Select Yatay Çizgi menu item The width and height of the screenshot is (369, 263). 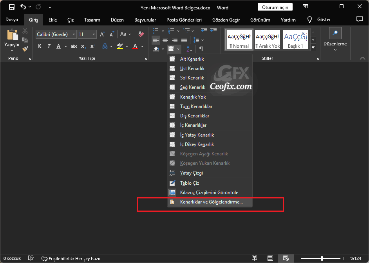(x=210, y=173)
